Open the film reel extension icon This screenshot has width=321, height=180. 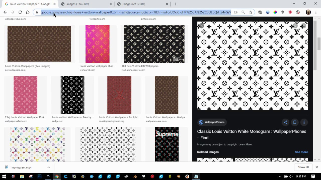coord(260,12)
